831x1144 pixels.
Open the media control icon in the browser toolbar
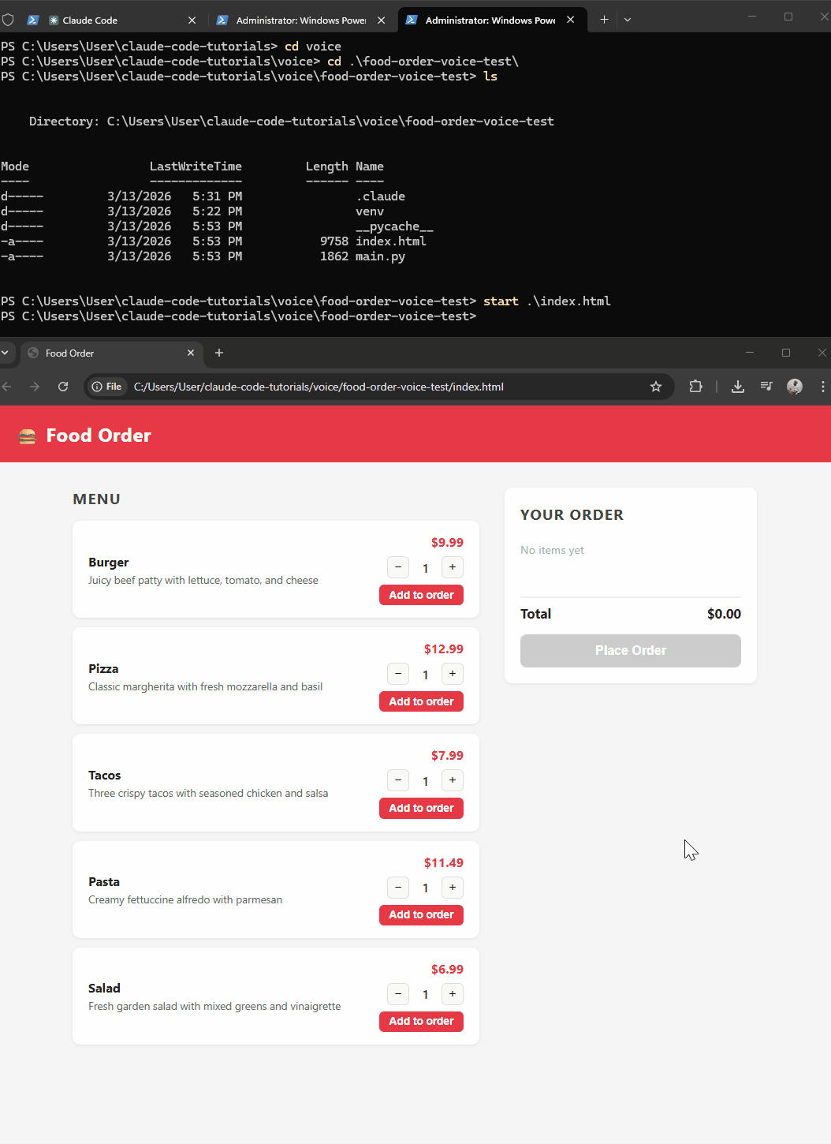(766, 387)
